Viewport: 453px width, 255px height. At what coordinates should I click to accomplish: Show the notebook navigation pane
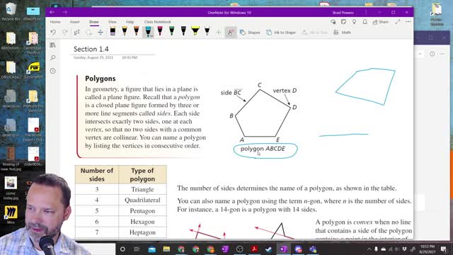52,45
